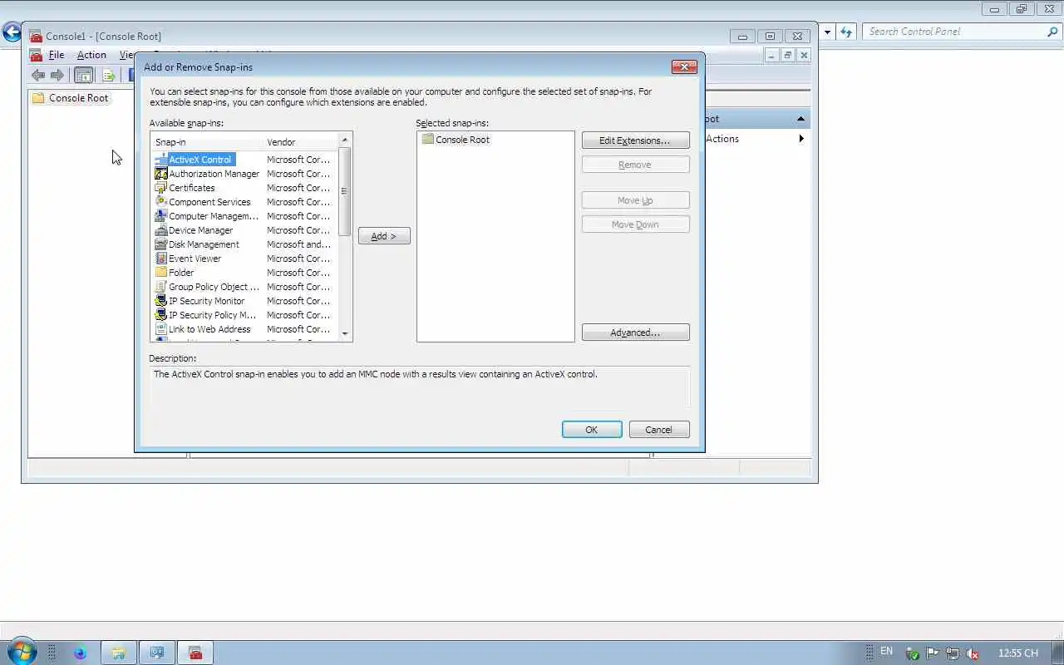Switch to the Control Panel taskbar button
This screenshot has width=1064, height=665.
[156, 653]
